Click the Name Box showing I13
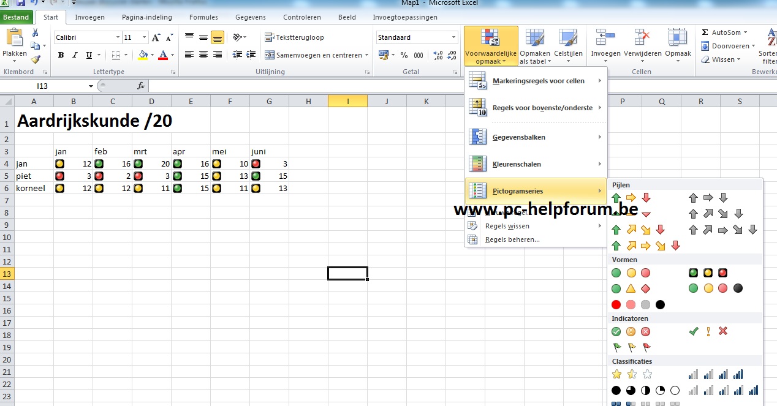Viewport: 777px width, 406px height. (43, 86)
